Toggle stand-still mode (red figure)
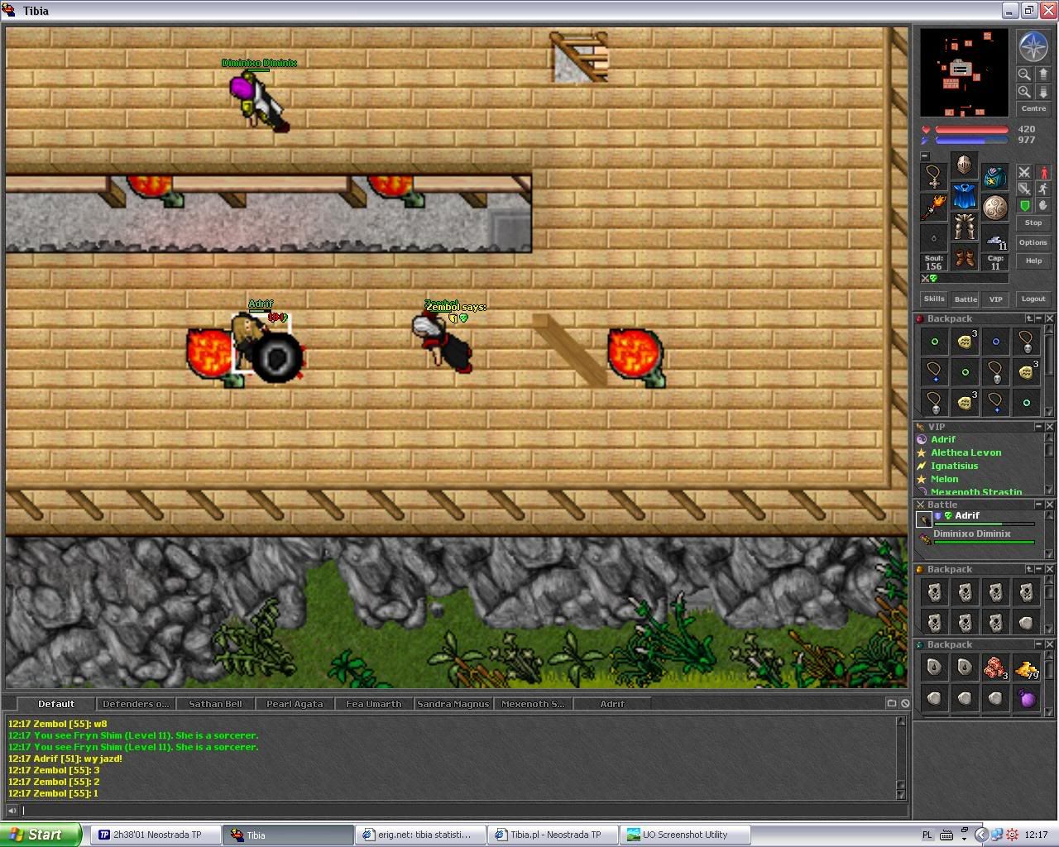Viewport: 1059px width, 847px height. (x=1043, y=172)
